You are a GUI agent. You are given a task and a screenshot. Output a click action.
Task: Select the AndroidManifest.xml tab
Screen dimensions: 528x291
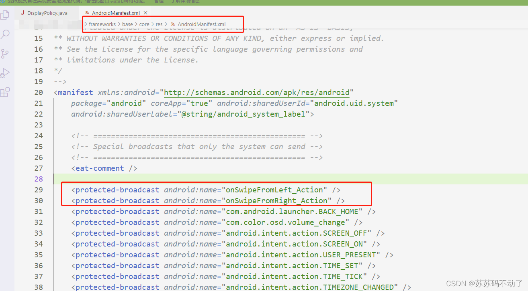(x=117, y=12)
